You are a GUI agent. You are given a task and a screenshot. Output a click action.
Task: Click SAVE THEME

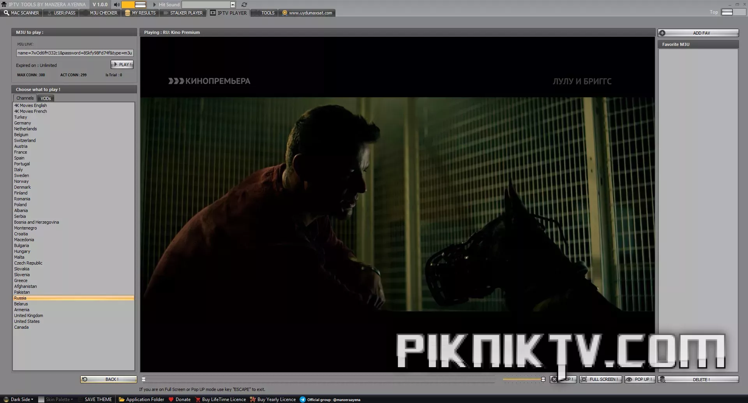tap(95, 399)
